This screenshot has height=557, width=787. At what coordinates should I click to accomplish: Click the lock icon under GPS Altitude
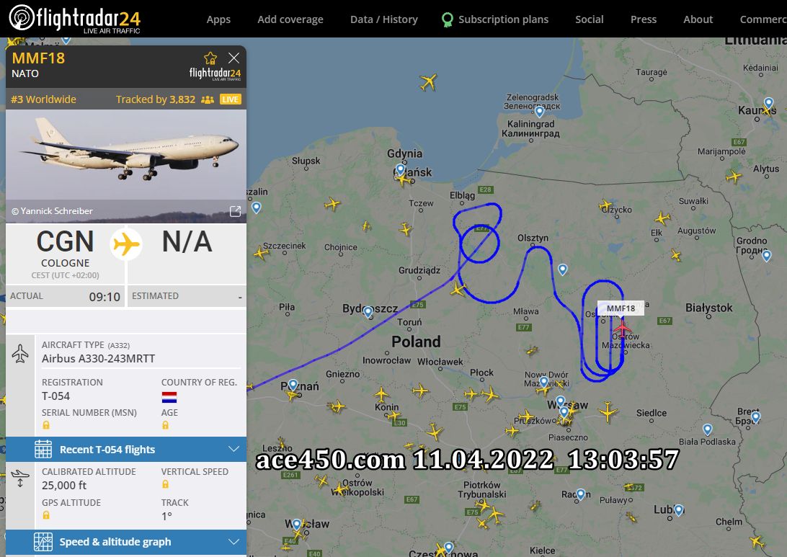pyautogui.click(x=46, y=515)
